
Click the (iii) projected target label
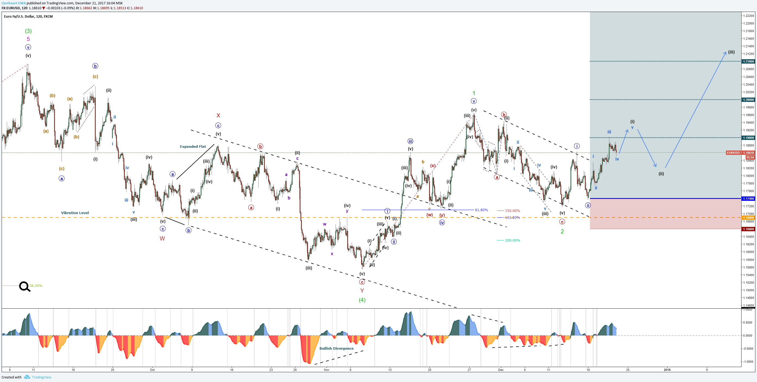731,52
